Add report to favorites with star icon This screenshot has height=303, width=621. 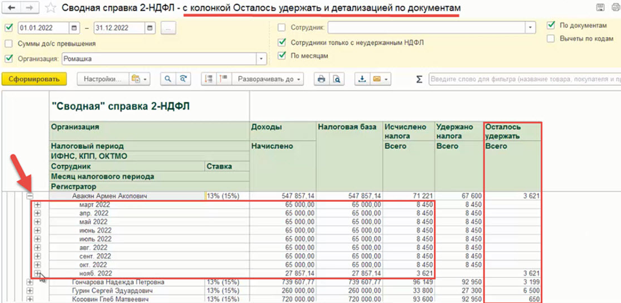[x=50, y=8]
